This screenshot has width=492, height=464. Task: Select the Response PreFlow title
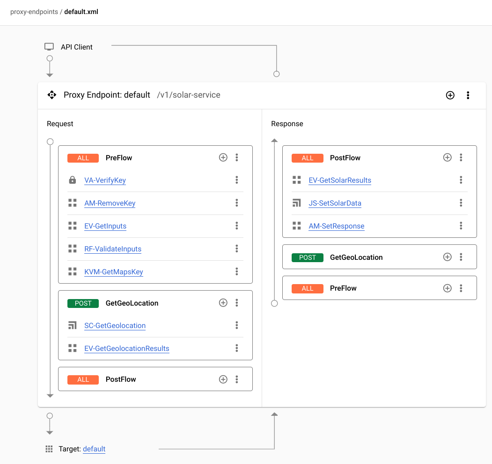coord(343,288)
